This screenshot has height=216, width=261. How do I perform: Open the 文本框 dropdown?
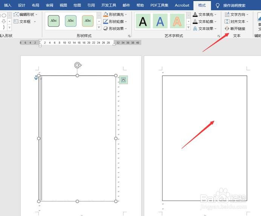pos(25,21)
